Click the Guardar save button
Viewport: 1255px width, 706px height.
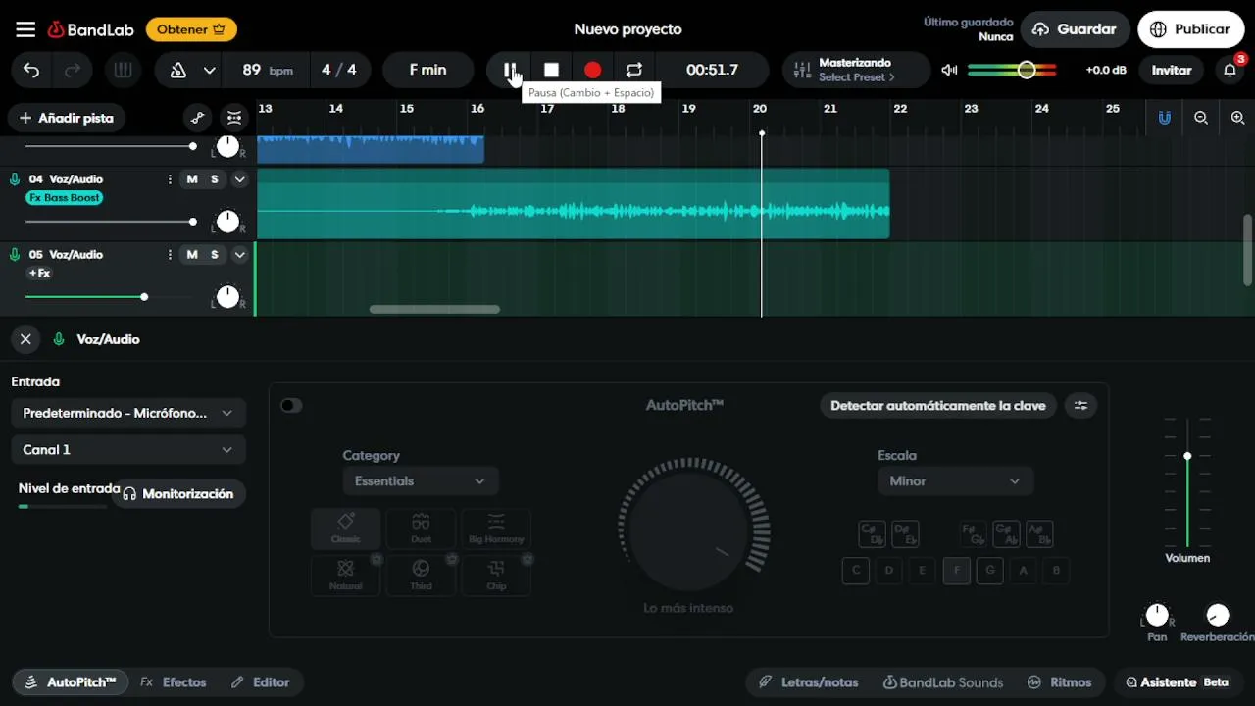1075,29
